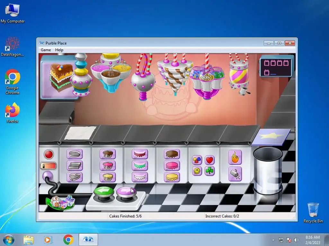Click the metal trash can

(268, 170)
